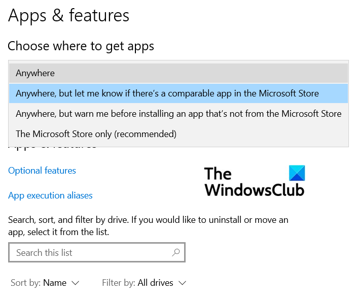Click the "Apps & features" page title
Image resolution: width=355 pixels, height=298 pixels.
tap(69, 16)
